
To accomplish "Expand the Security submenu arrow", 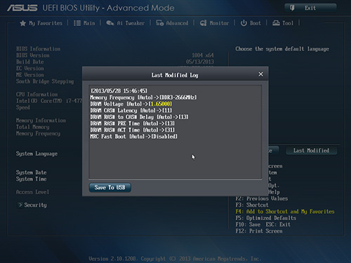I will click(20, 205).
